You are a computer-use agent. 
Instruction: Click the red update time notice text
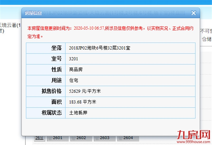(110, 32)
